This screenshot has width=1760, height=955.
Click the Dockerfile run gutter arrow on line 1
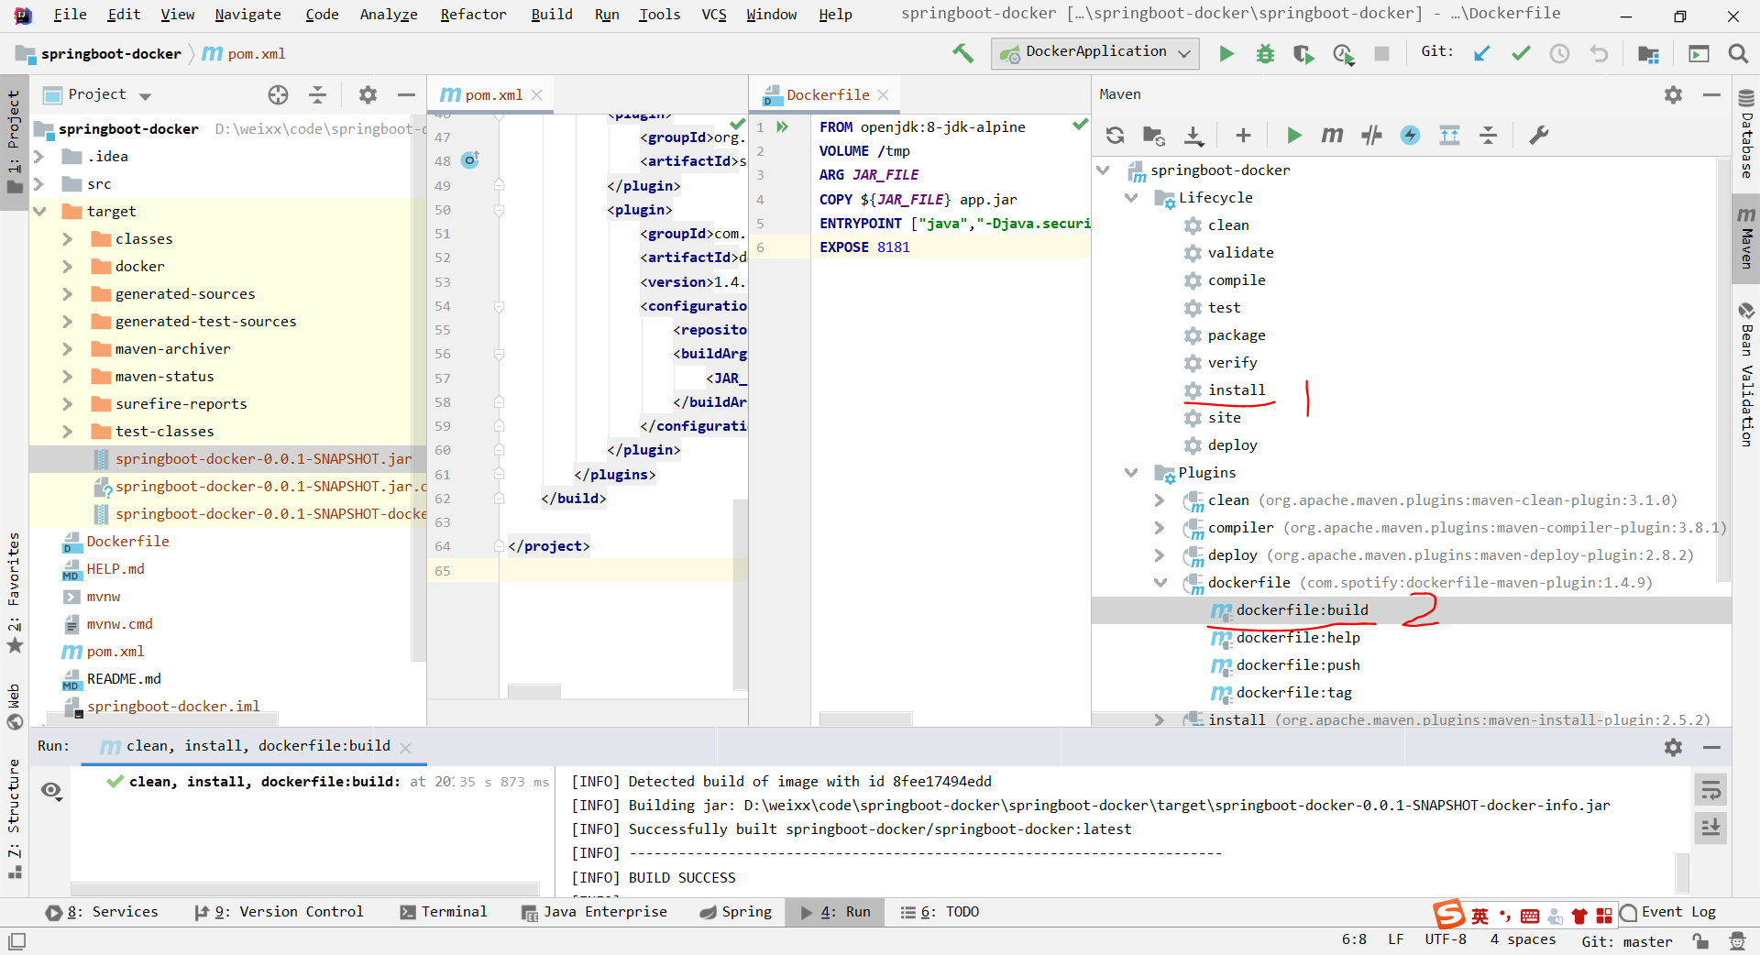click(x=783, y=126)
